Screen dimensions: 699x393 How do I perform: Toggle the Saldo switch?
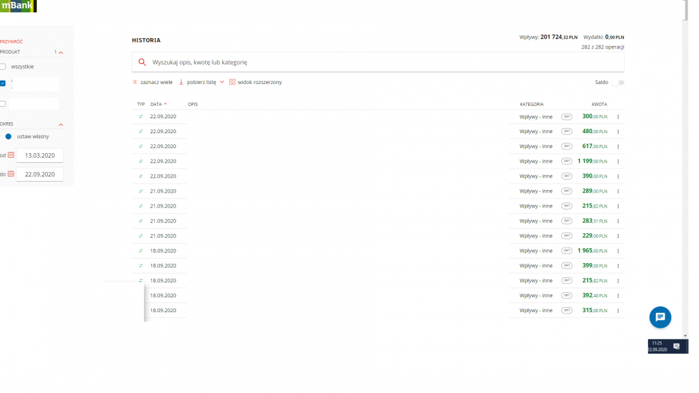point(619,83)
